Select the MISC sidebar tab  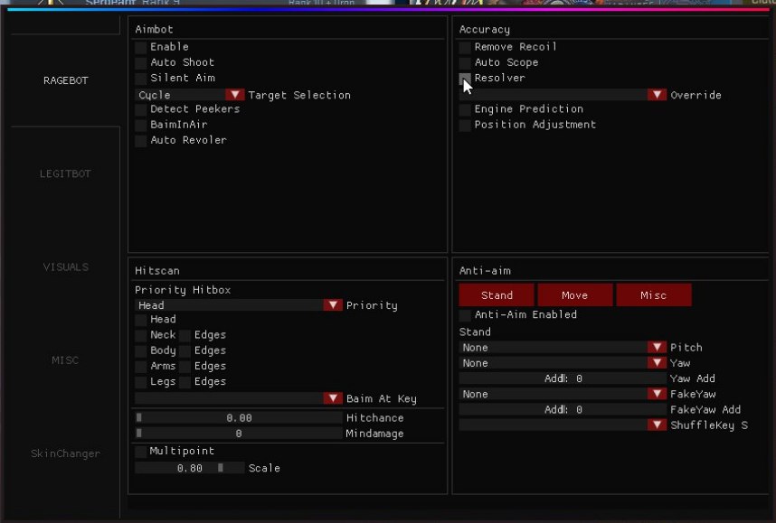coord(65,360)
